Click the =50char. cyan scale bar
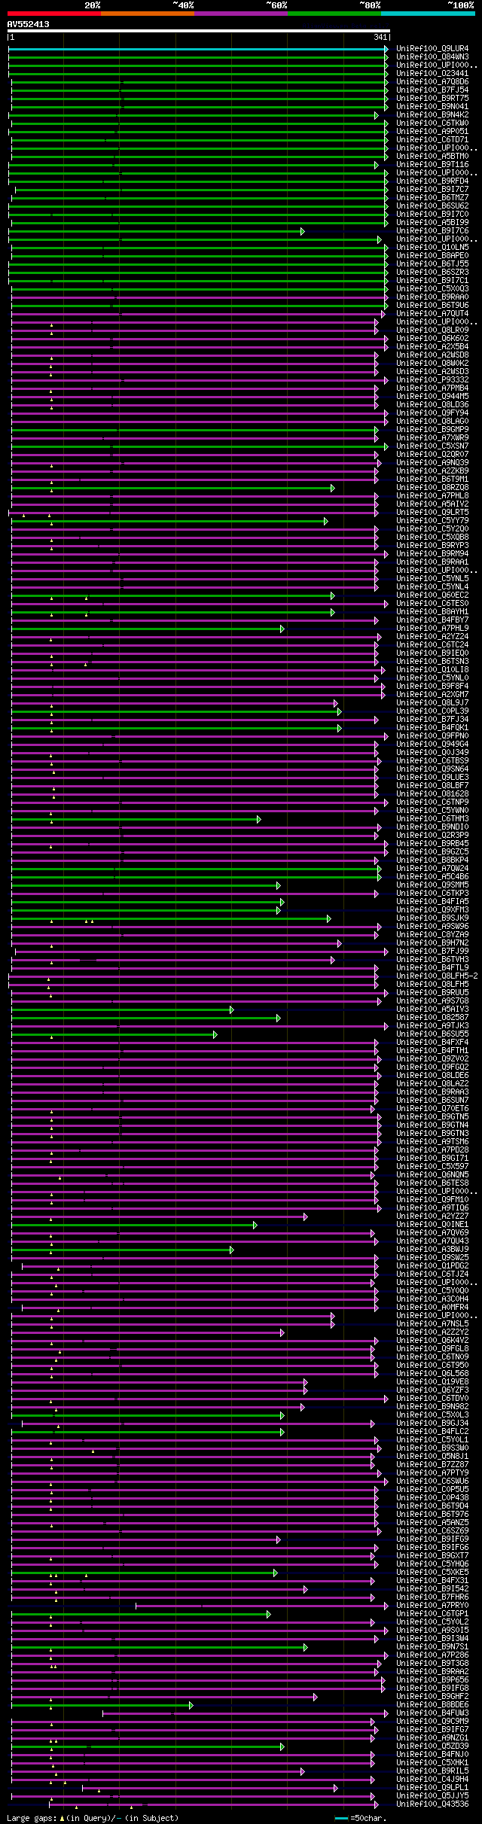Viewport: 482px width, 1824px height. coord(342,1818)
